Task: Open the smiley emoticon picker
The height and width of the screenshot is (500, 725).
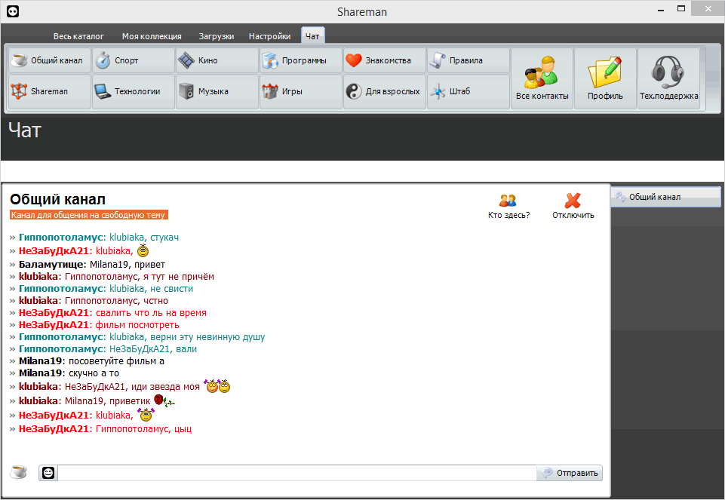Action: 48,473
